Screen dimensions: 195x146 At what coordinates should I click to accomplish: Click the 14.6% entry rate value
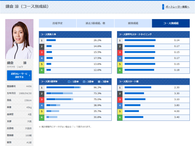coord(97,46)
